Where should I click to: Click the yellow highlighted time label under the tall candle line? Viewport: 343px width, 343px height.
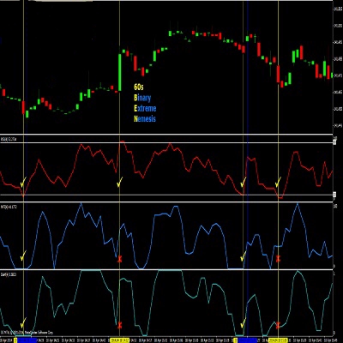coord(120,340)
